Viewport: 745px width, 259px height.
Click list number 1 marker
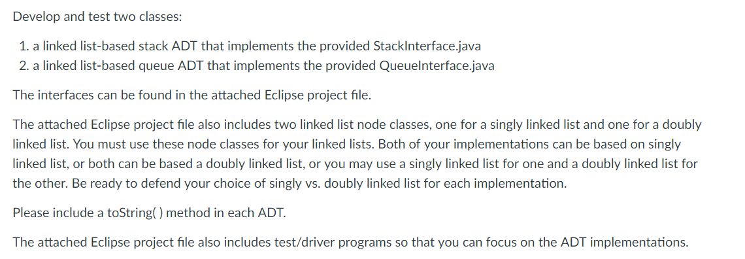[x=25, y=46]
